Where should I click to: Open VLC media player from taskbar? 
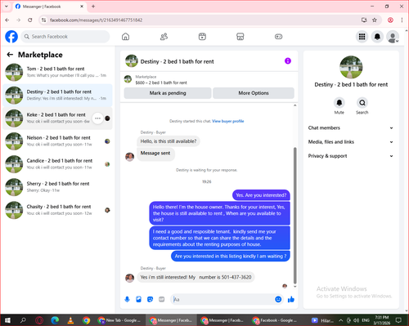click(x=70, y=320)
